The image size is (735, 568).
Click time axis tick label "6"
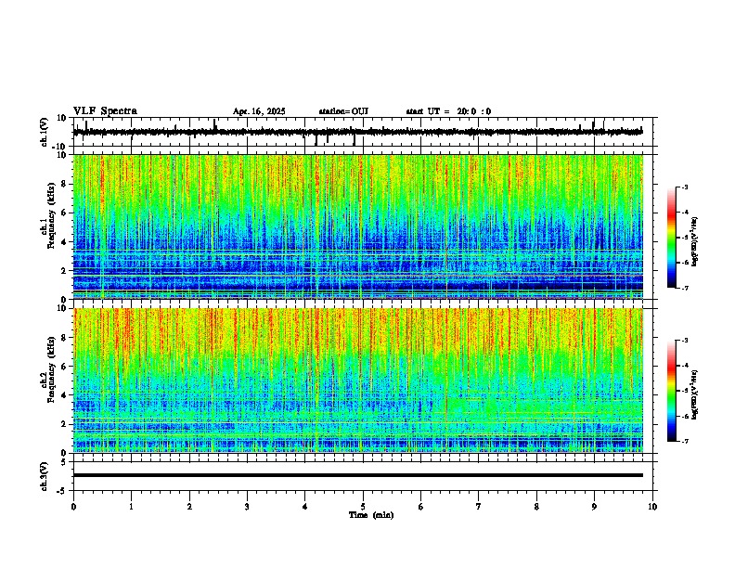click(421, 507)
